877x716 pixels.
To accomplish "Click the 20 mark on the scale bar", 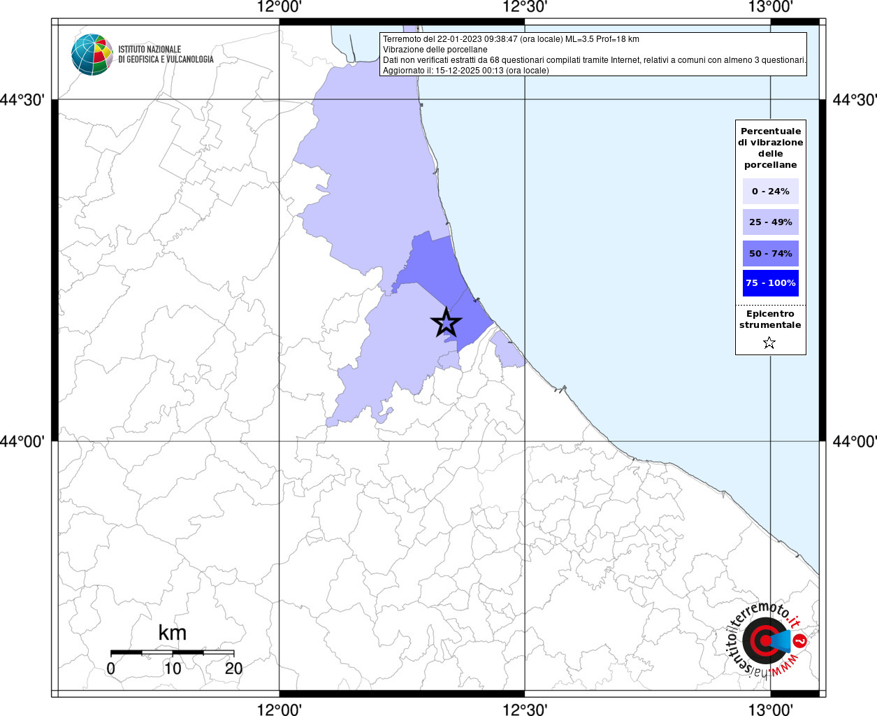I will coord(233,668).
